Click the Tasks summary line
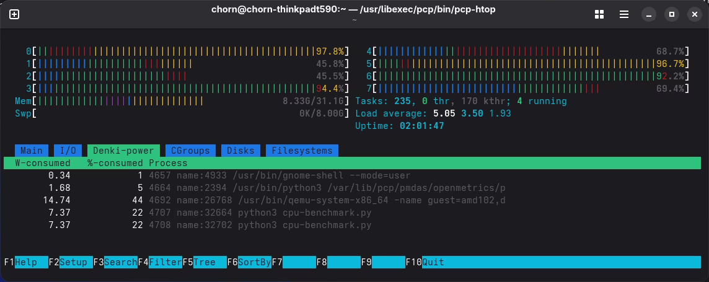 click(460, 101)
